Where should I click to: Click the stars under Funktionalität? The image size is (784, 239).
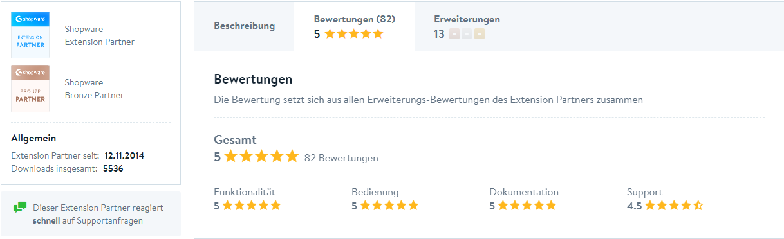(x=252, y=206)
